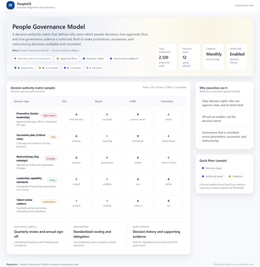This screenshot has width=260, height=267.
Task: Click the Strategic tag
Action: (x=51, y=159)
